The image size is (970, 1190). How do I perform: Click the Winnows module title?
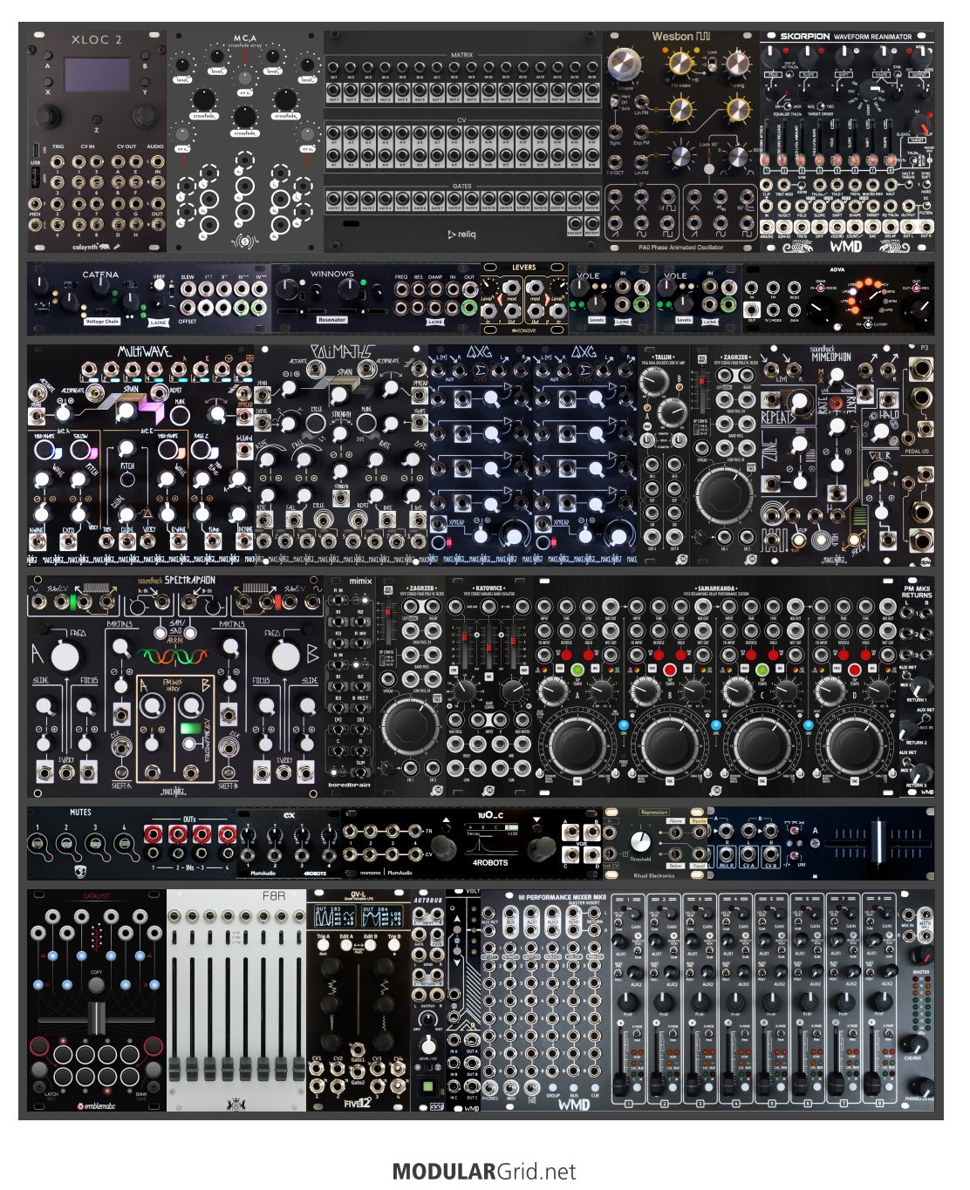pos(332,274)
